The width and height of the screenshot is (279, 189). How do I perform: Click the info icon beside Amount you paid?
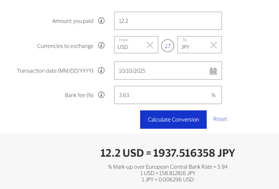point(101,21)
